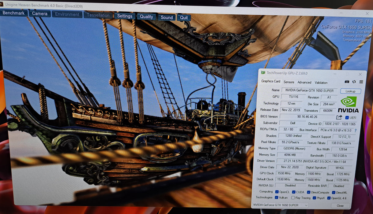Click the GPU TU116 value

click(x=293, y=97)
